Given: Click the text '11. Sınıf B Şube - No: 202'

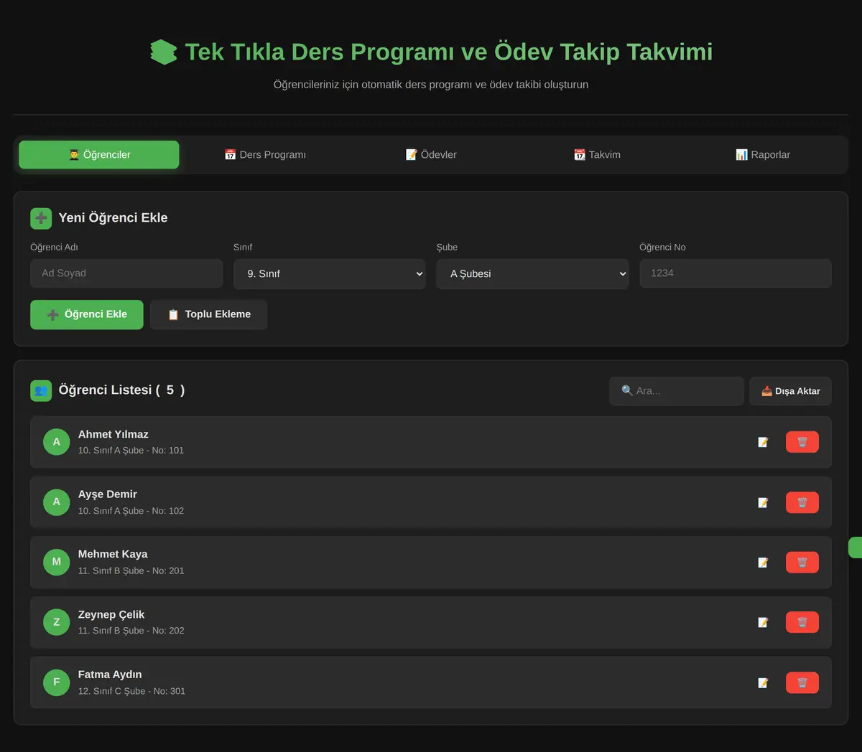Looking at the screenshot, I should [x=131, y=631].
